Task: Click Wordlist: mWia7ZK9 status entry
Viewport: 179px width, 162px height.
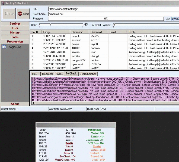Action: click(x=60, y=109)
